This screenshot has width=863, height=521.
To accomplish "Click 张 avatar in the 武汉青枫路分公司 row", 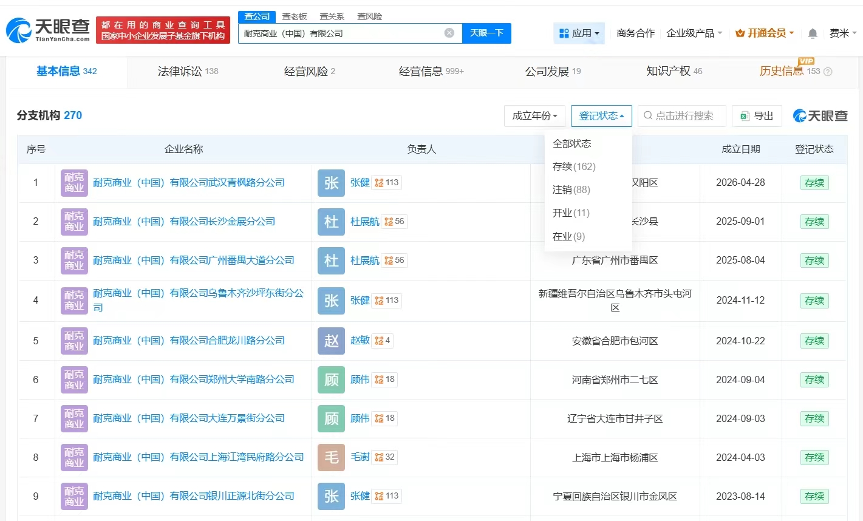I will pos(331,183).
